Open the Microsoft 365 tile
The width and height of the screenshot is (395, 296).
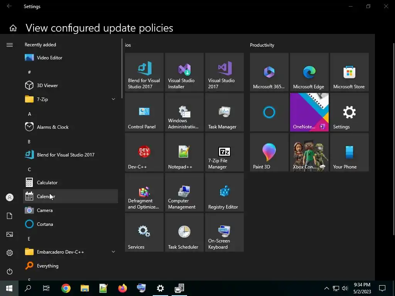269,72
